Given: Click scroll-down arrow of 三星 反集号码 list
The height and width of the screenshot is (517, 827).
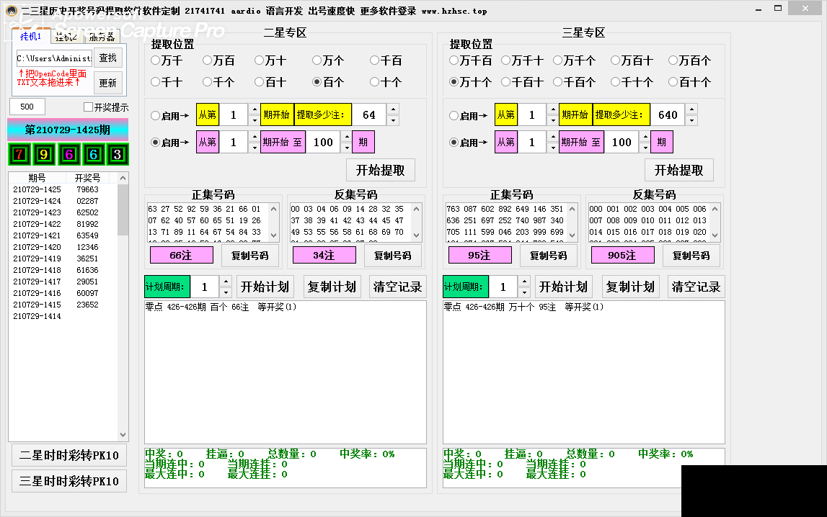Looking at the screenshot, I should [x=715, y=235].
